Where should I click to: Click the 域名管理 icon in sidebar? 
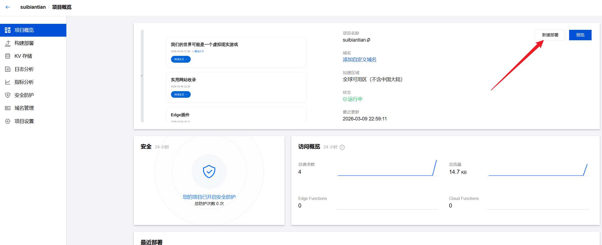point(8,108)
